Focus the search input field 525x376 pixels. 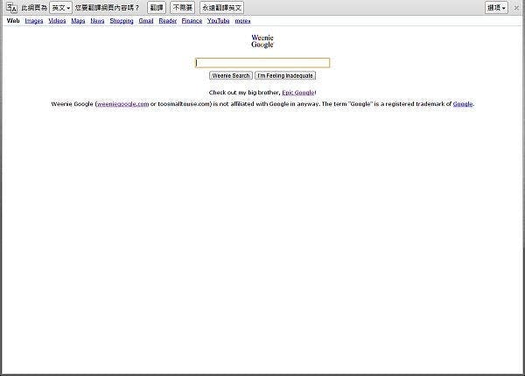262,63
